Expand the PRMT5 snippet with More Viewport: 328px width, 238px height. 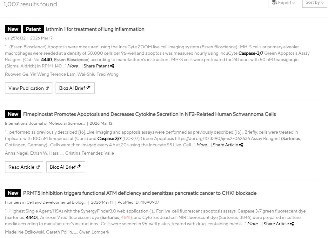click(x=253, y=224)
